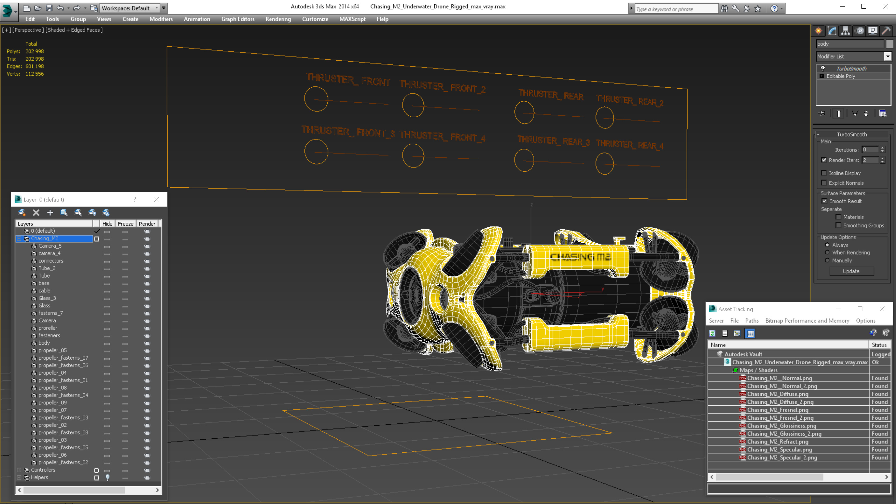
Task: Click the body object color swatch
Action: pos(889,44)
